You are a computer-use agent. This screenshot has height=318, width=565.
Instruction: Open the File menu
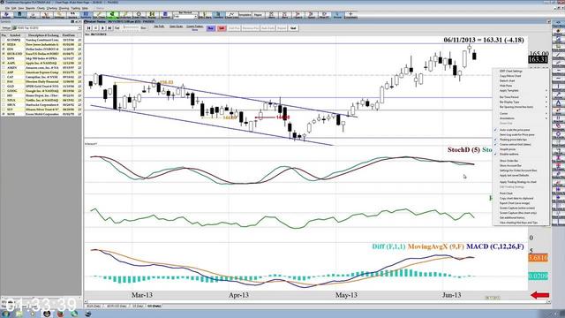(8, 8)
